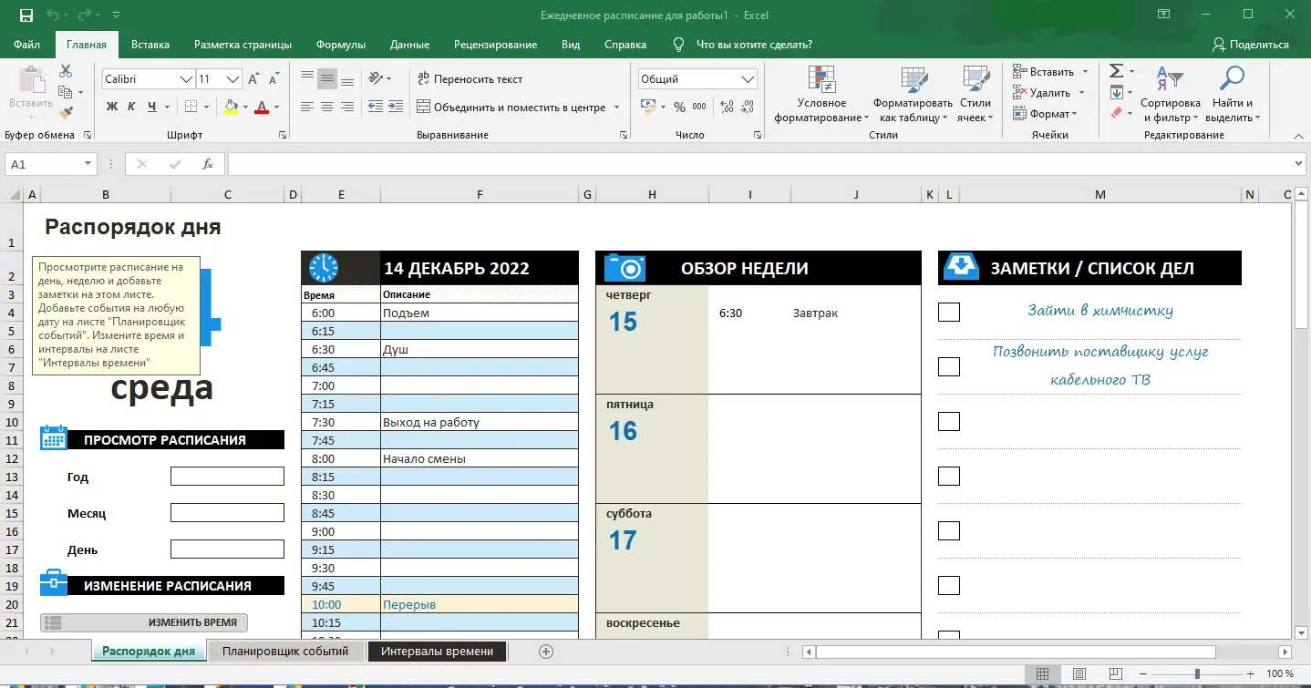1311x688 pixels.
Task: Apply italic formatting (К)
Action: pos(132,107)
